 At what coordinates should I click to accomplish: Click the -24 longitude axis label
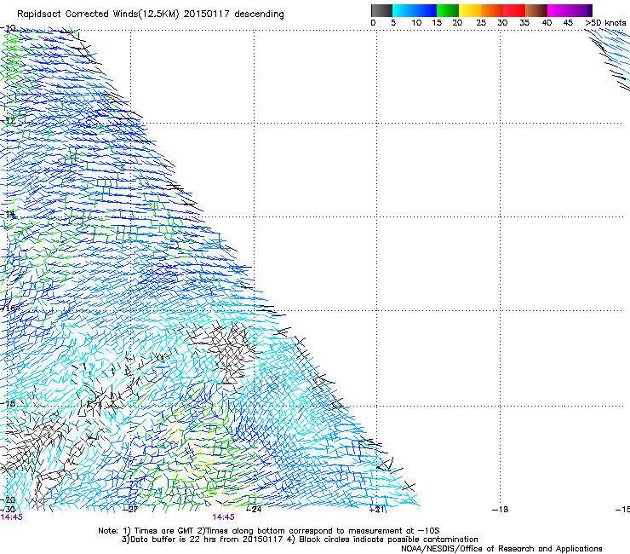(254, 510)
